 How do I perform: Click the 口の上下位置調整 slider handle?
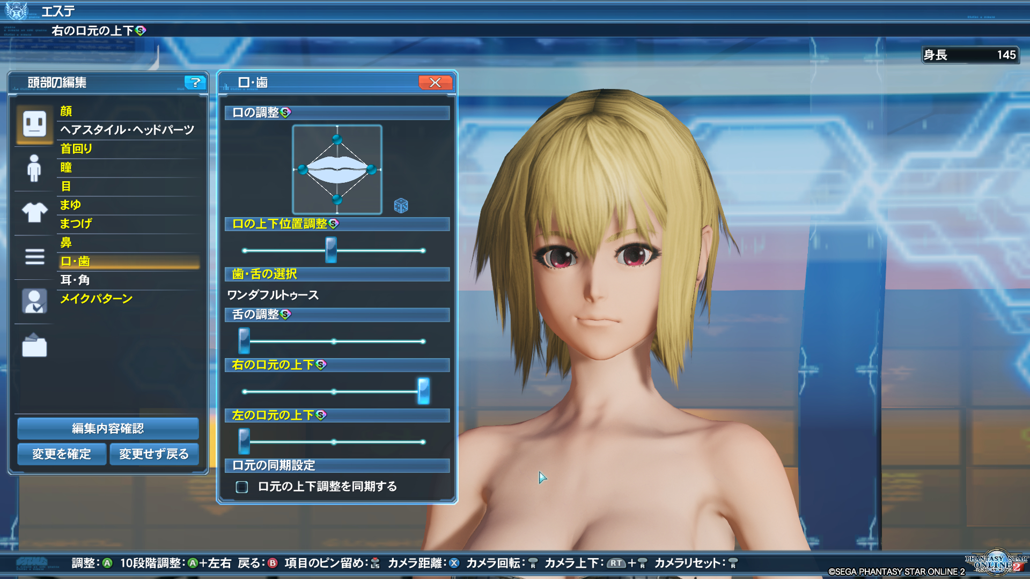[331, 250]
